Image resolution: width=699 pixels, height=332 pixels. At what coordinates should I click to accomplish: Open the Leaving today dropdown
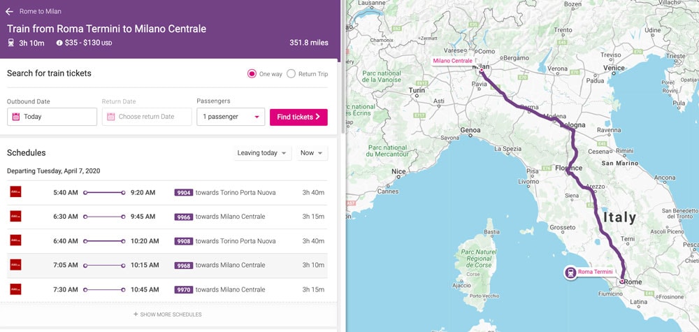263,153
